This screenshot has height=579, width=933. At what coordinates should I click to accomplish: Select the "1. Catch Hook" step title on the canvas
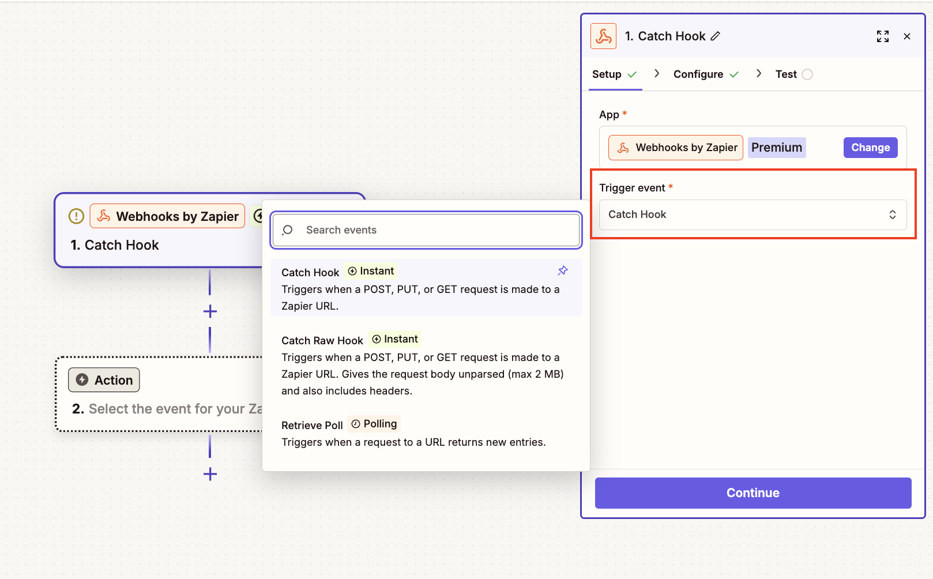click(x=115, y=245)
